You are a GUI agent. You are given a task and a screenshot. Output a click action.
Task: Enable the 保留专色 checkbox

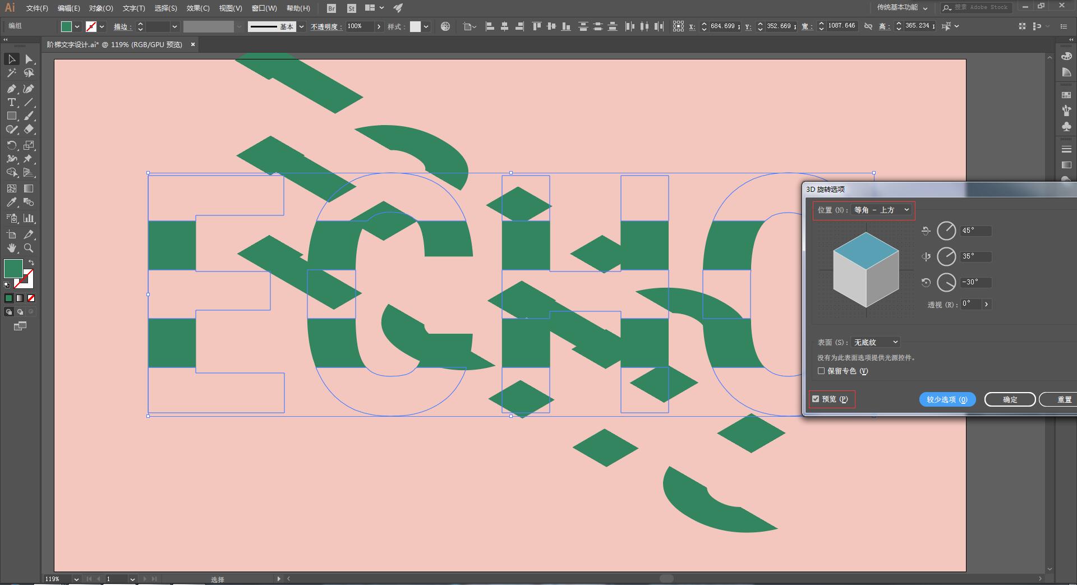821,371
